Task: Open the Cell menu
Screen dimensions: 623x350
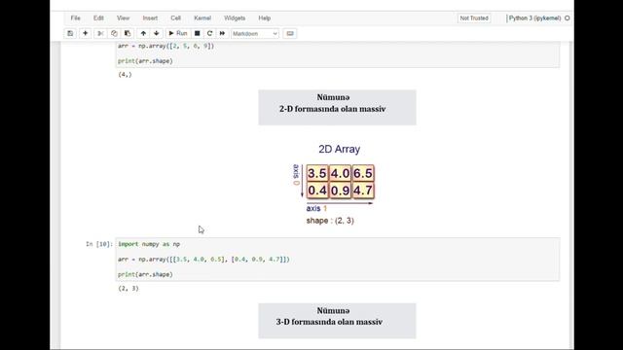Action: tap(175, 18)
